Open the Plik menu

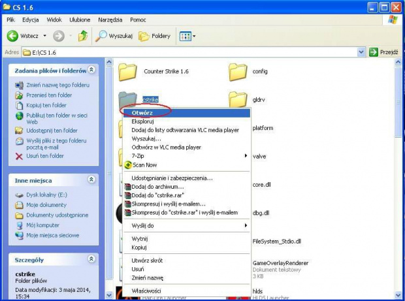10,20
